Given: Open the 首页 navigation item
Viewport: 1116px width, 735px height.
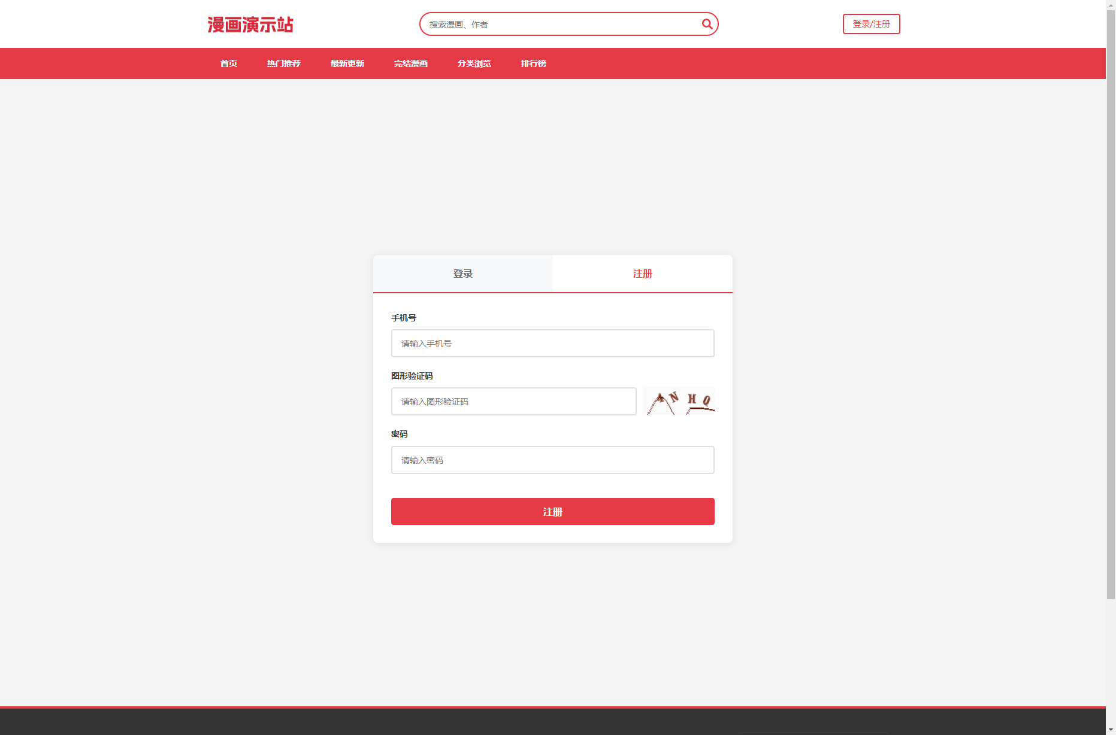Looking at the screenshot, I should pyautogui.click(x=228, y=63).
